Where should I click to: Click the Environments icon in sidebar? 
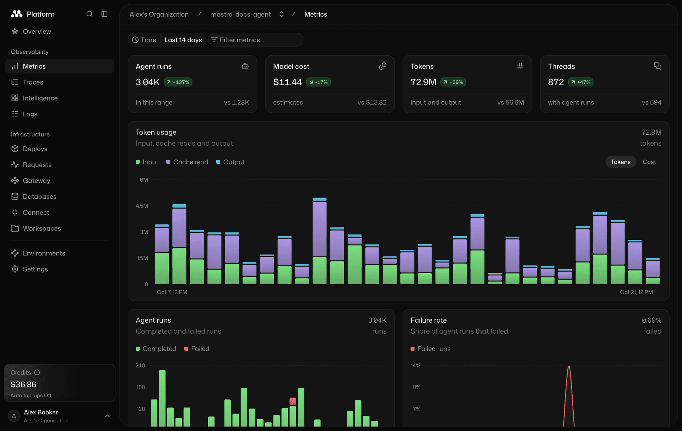(x=15, y=253)
